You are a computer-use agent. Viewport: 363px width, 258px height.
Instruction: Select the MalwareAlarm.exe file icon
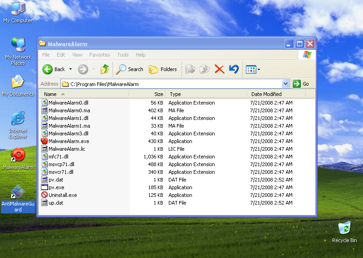point(44,141)
